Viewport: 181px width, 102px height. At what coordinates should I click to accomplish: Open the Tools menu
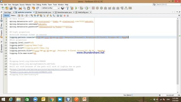tap(55, 5)
